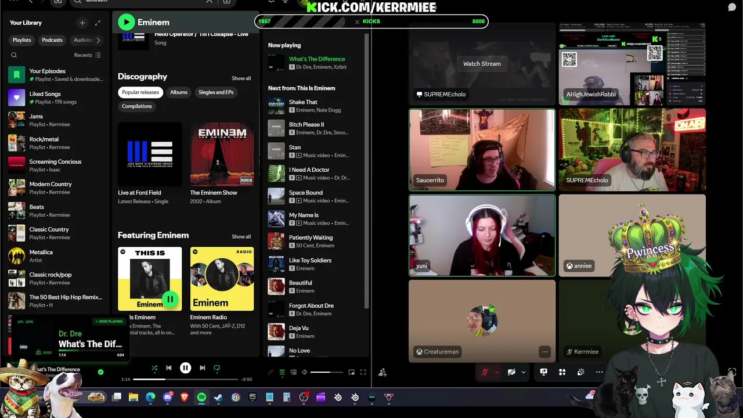Open Connect to a device icon
The height and width of the screenshot is (418, 743).
(x=293, y=372)
